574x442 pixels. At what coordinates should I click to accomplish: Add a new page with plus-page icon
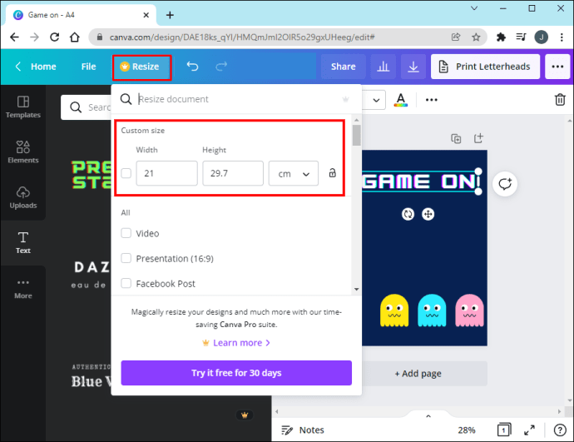(478, 138)
